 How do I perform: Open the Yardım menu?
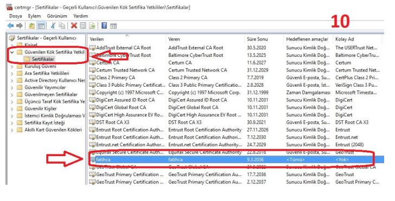[x=81, y=16]
